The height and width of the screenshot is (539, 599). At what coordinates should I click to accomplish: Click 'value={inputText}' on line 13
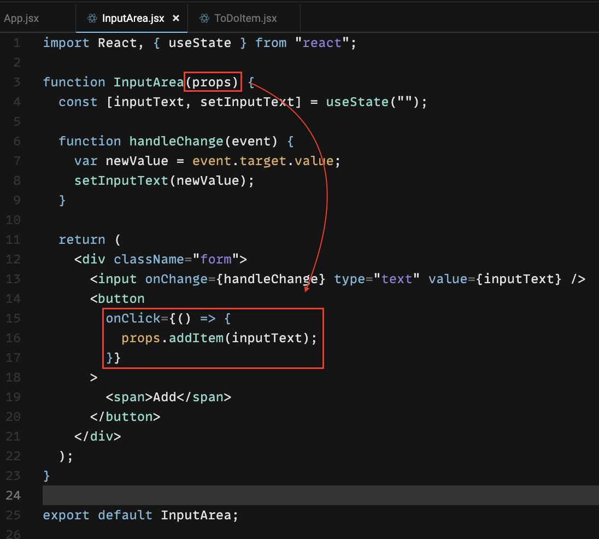pos(495,279)
